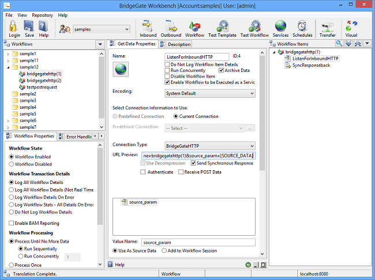Click the Help link at panel bottom
This screenshot has width=375, height=280.
pyautogui.click(x=119, y=264)
